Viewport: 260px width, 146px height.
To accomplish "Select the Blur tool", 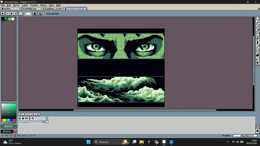I will [x=257, y=59].
